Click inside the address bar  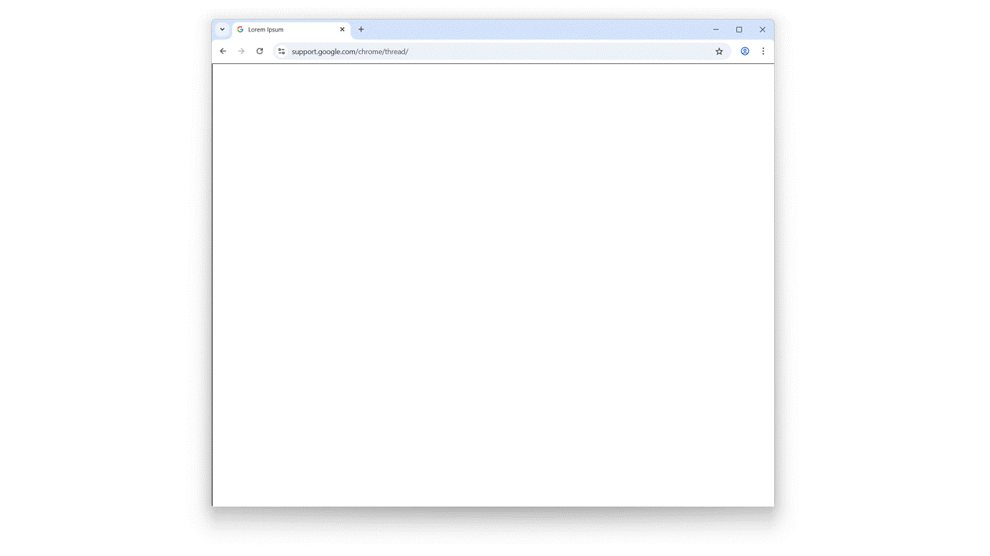click(x=464, y=51)
